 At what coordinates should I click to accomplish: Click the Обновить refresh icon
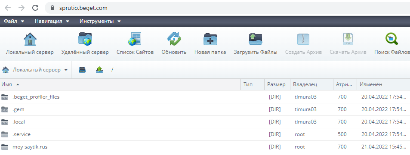[x=174, y=39]
